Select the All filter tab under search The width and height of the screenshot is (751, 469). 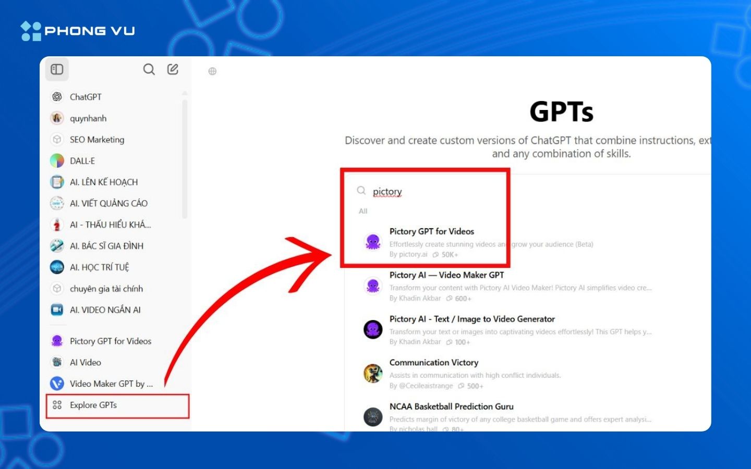[x=363, y=211]
